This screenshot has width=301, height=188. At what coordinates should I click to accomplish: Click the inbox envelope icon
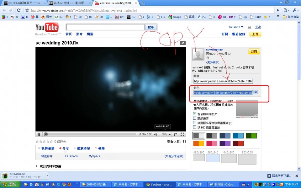pyautogui.click(x=249, y=27)
